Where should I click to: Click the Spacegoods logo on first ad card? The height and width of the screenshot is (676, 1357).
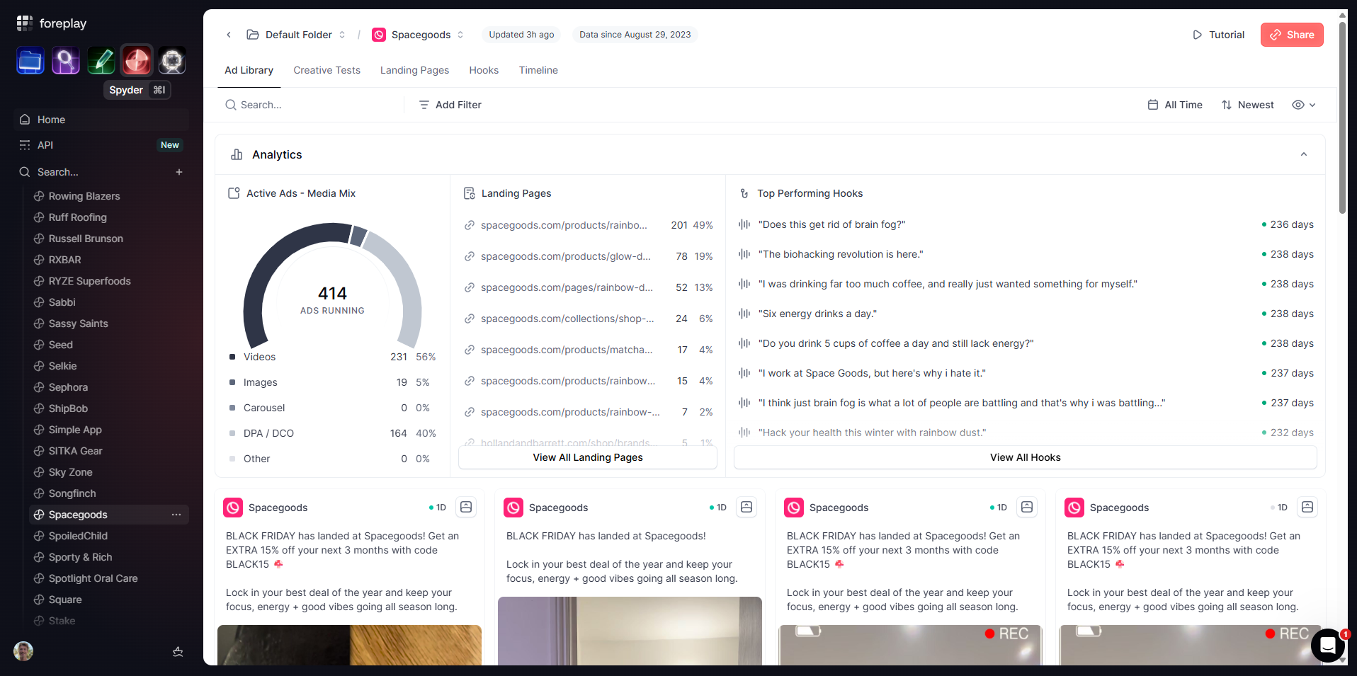[x=233, y=508]
